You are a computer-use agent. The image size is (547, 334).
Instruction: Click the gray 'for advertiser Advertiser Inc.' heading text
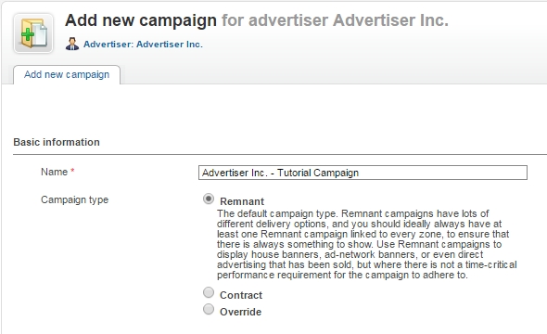tap(335, 20)
